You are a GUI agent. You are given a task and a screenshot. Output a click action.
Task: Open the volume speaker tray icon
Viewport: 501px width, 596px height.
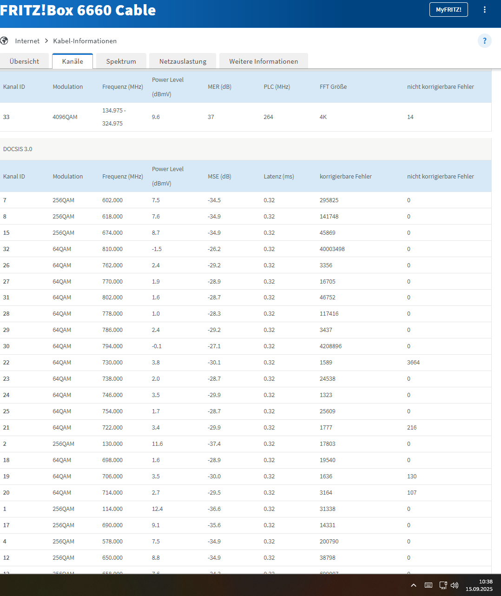455,585
